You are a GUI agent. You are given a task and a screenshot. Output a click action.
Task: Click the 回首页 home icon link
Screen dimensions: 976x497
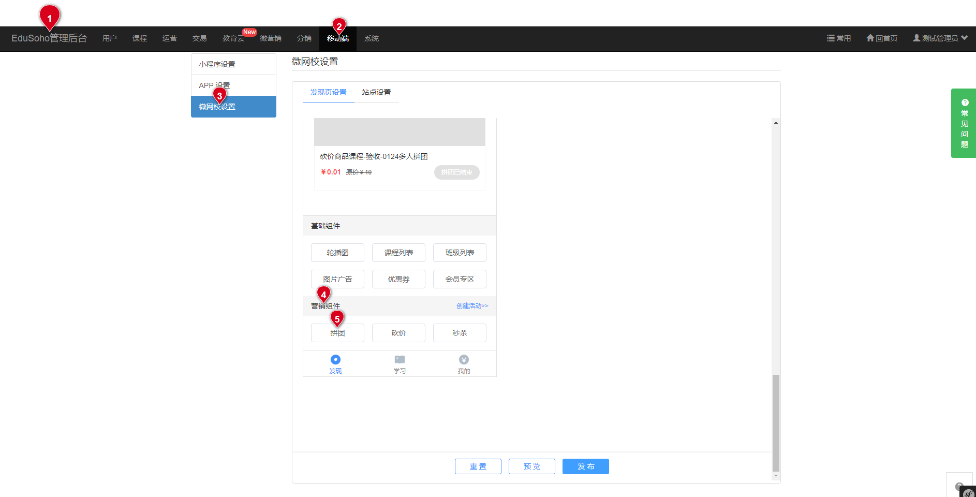pos(882,38)
